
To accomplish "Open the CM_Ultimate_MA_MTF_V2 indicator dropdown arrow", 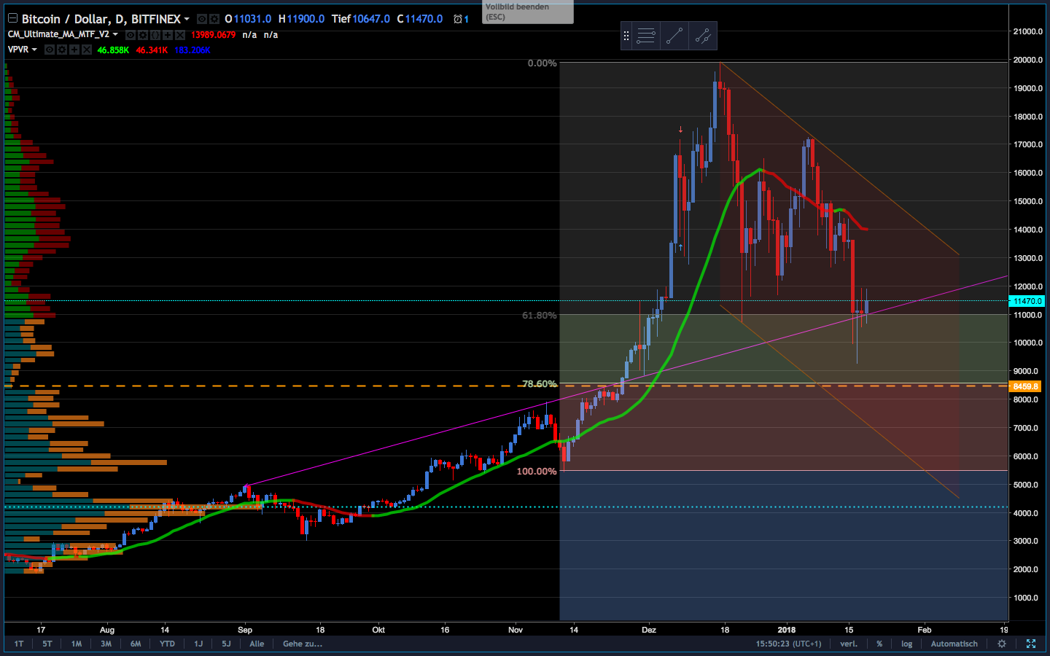I will point(115,34).
